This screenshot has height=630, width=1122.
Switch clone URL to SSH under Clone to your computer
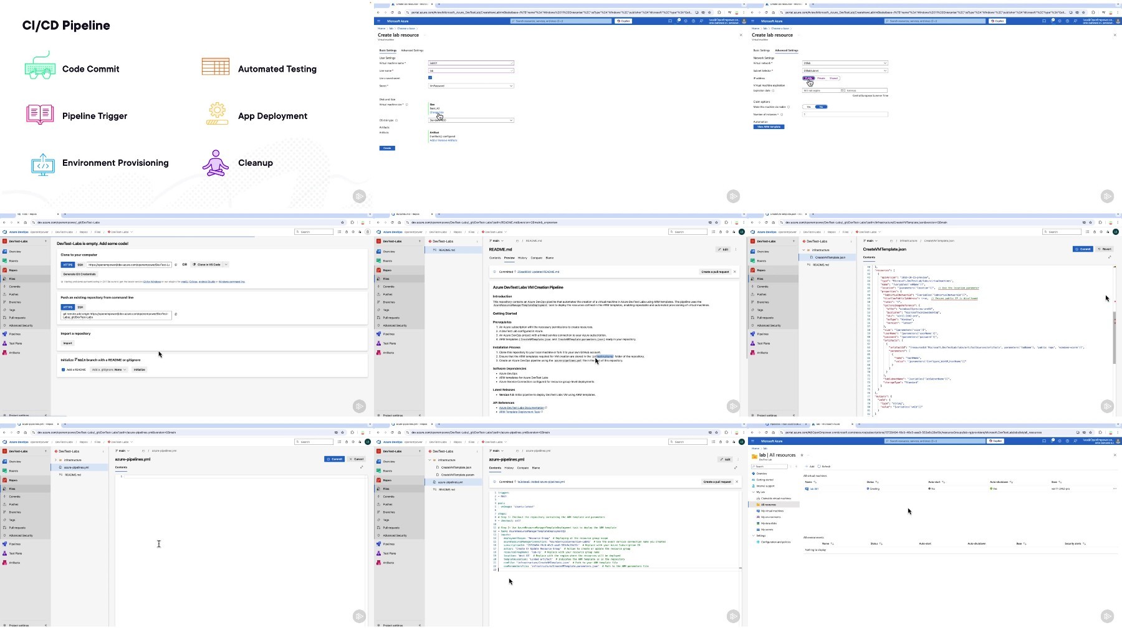80,264
